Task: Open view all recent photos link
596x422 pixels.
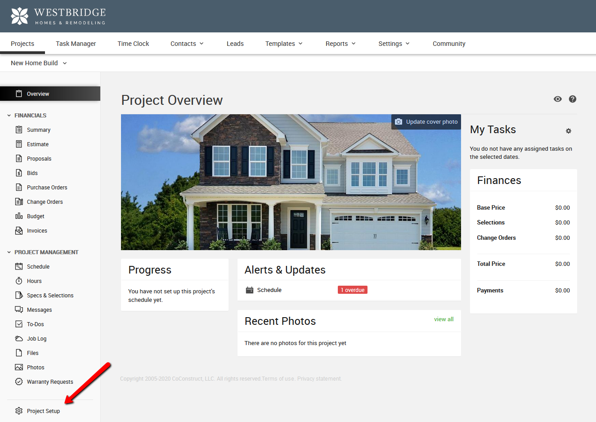Action: 444,319
